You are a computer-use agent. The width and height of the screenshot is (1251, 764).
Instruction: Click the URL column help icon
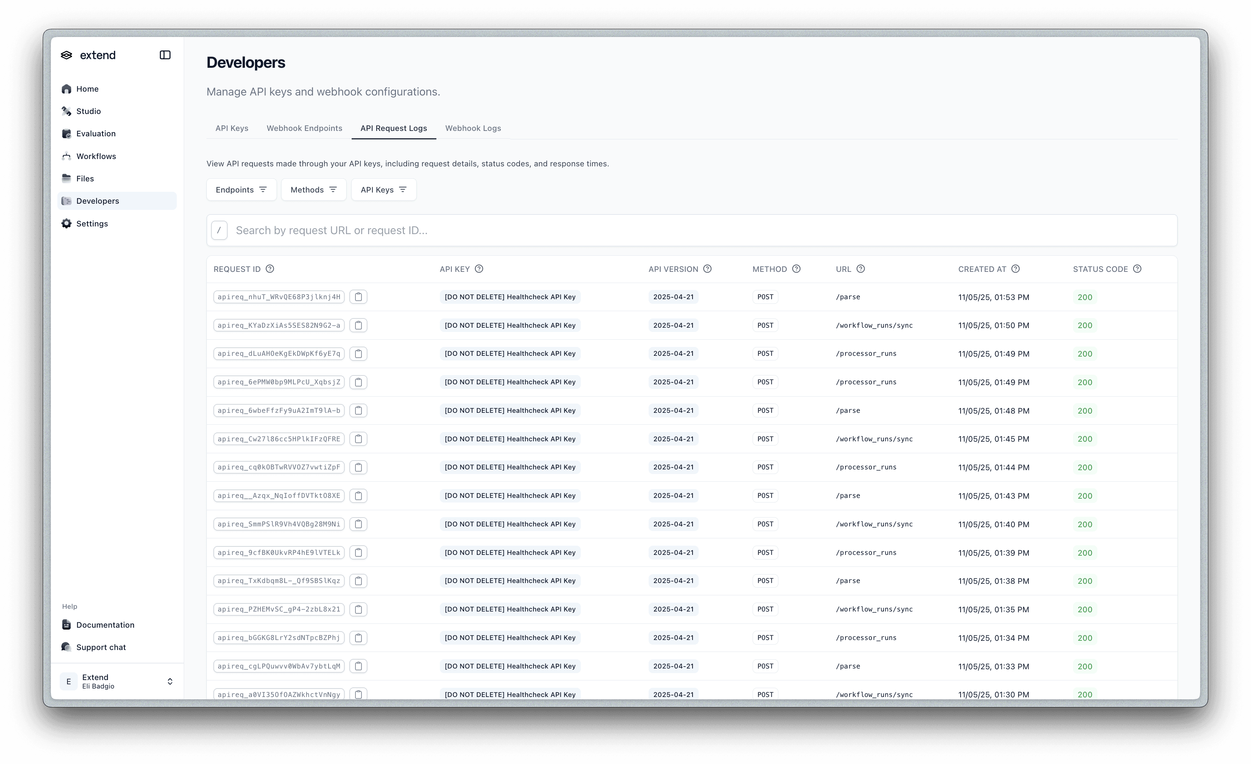click(860, 269)
